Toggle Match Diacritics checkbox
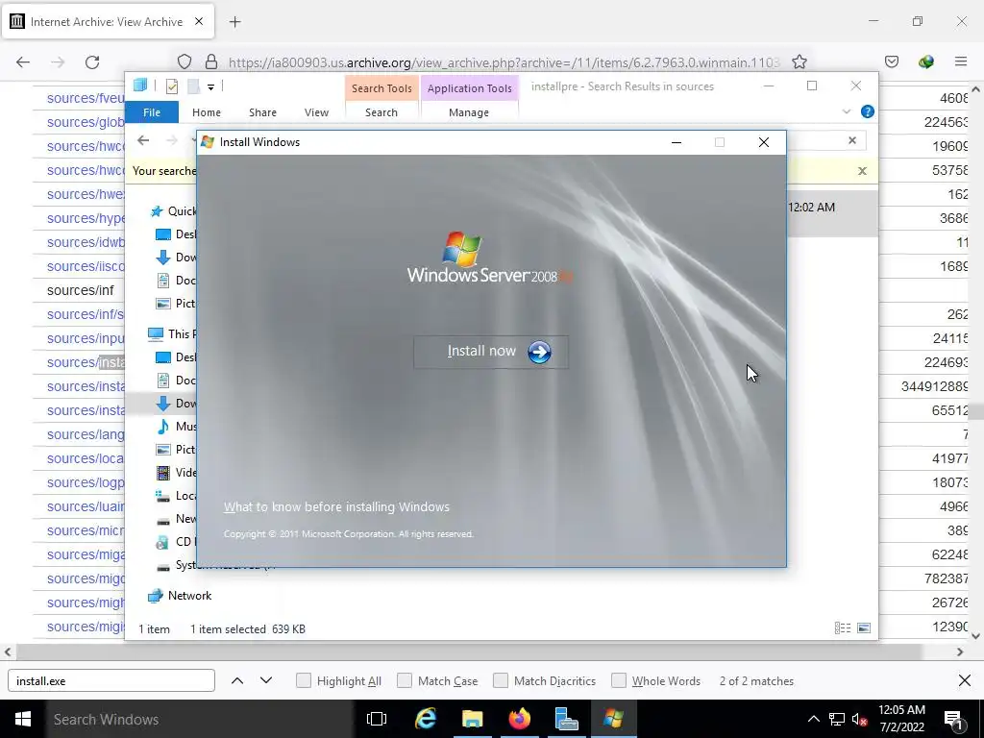The width and height of the screenshot is (984, 738). pos(501,681)
